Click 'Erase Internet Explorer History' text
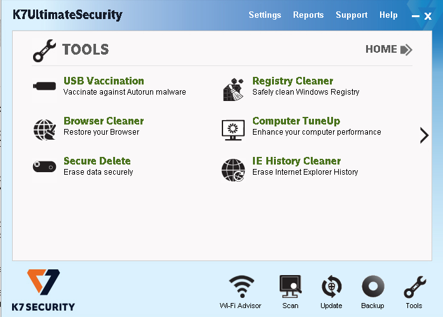Viewport: 443px width, 317px height. click(x=305, y=172)
